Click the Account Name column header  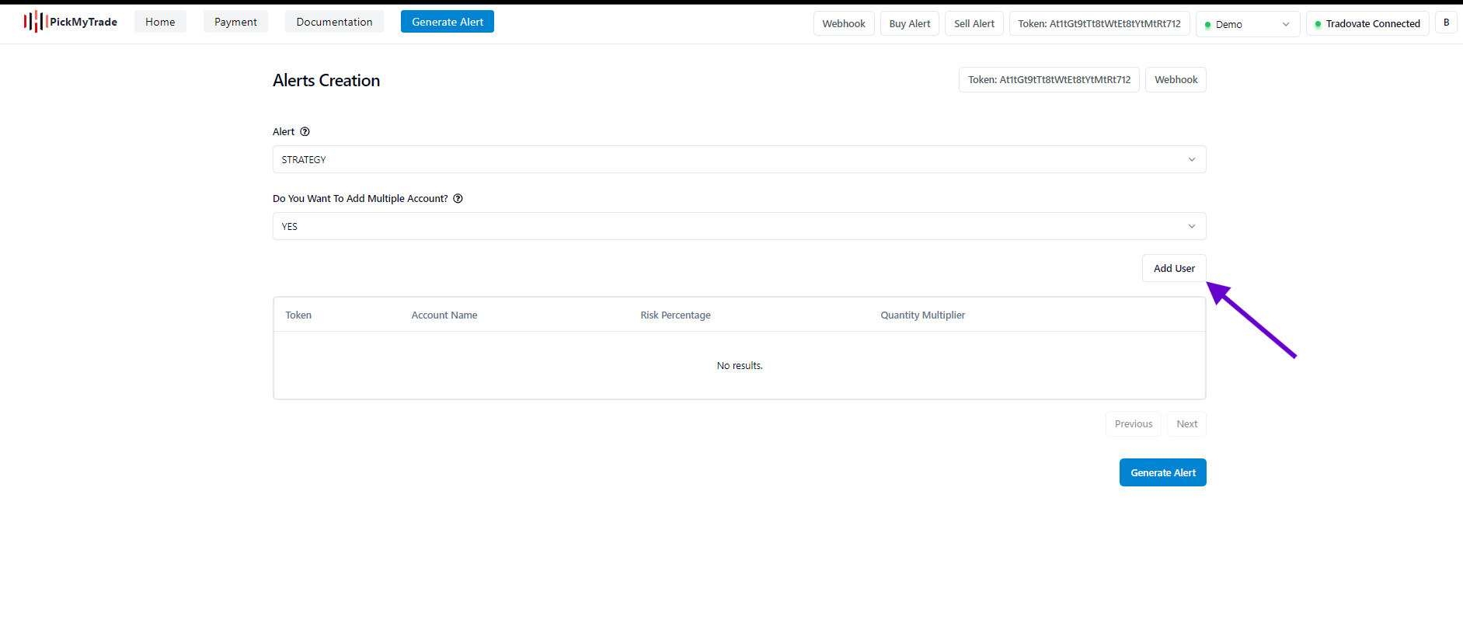(x=444, y=315)
